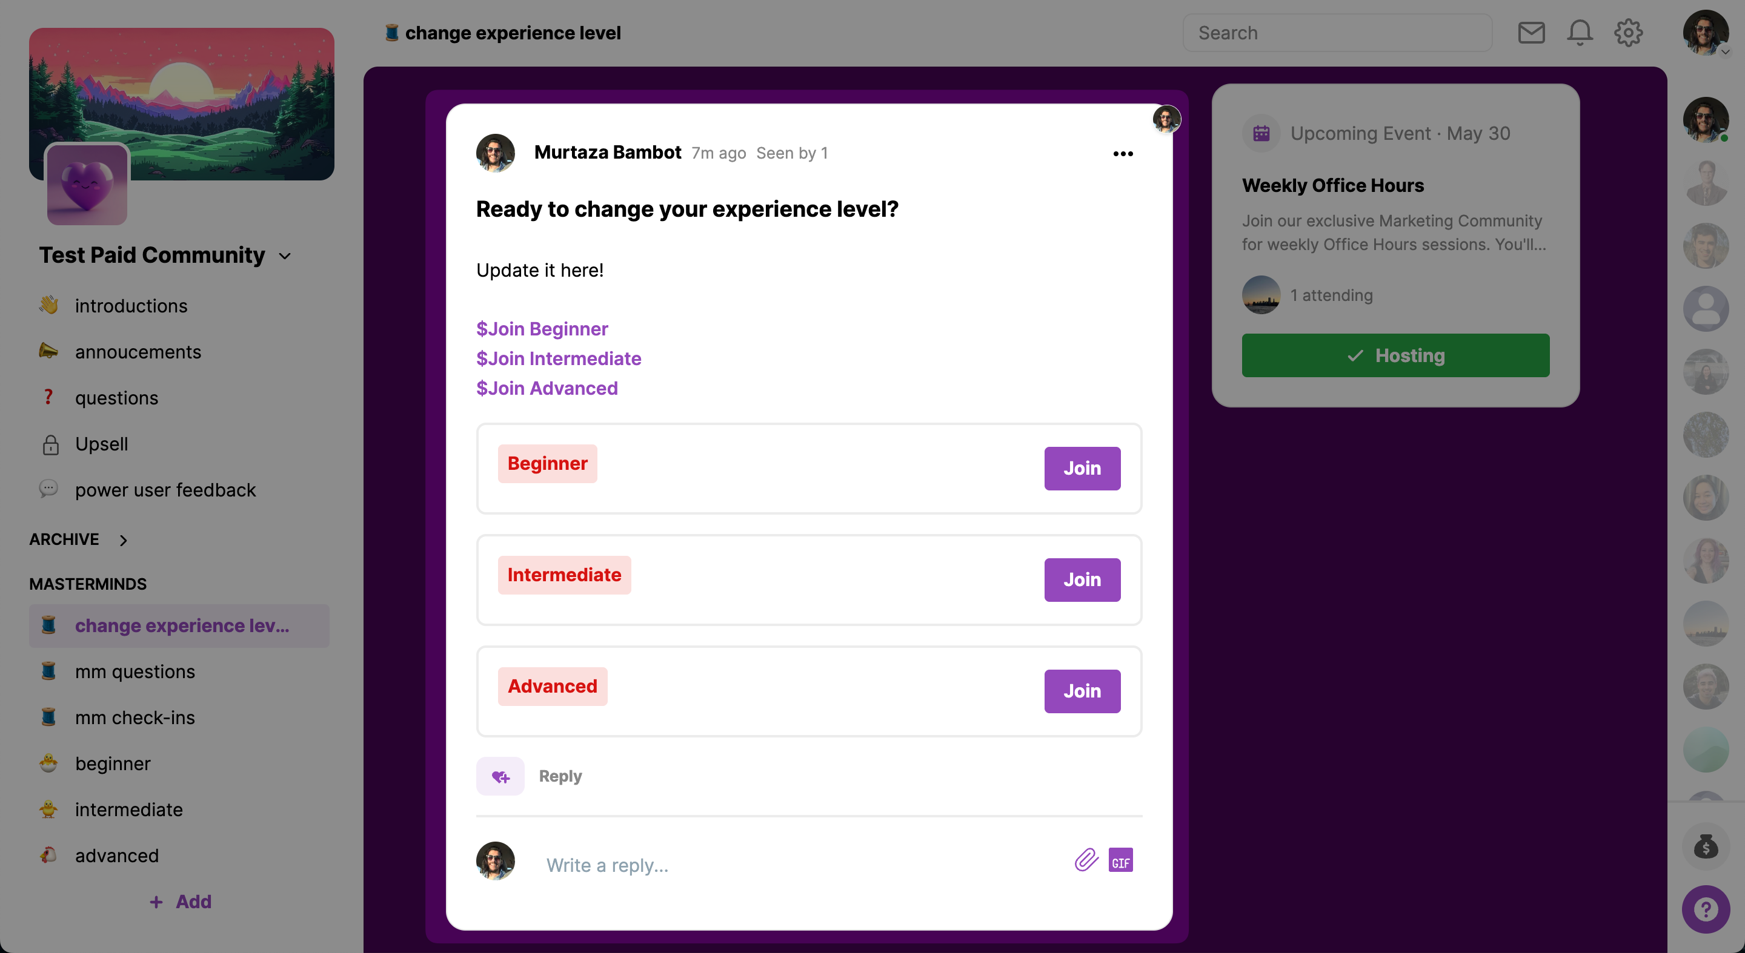This screenshot has width=1745, height=953.
Task: Add a reaction with the heart-plus icon
Action: [x=500, y=776]
